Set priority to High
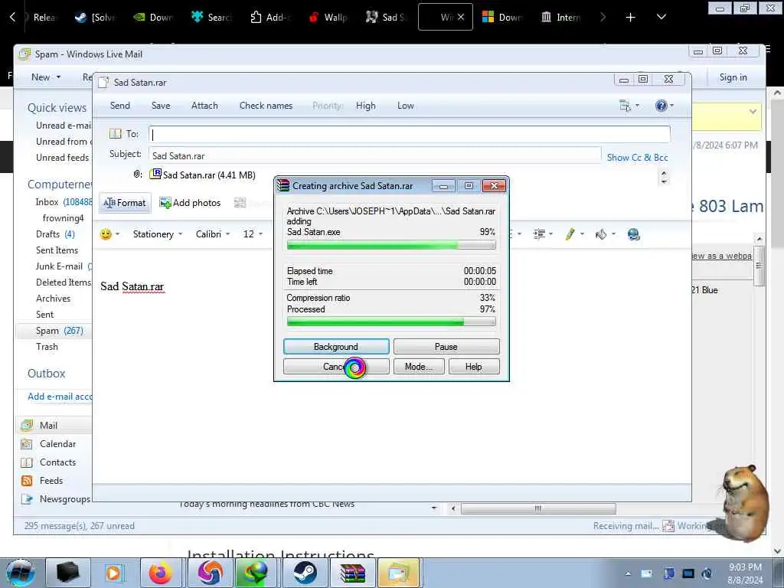784x588 pixels. [365, 106]
